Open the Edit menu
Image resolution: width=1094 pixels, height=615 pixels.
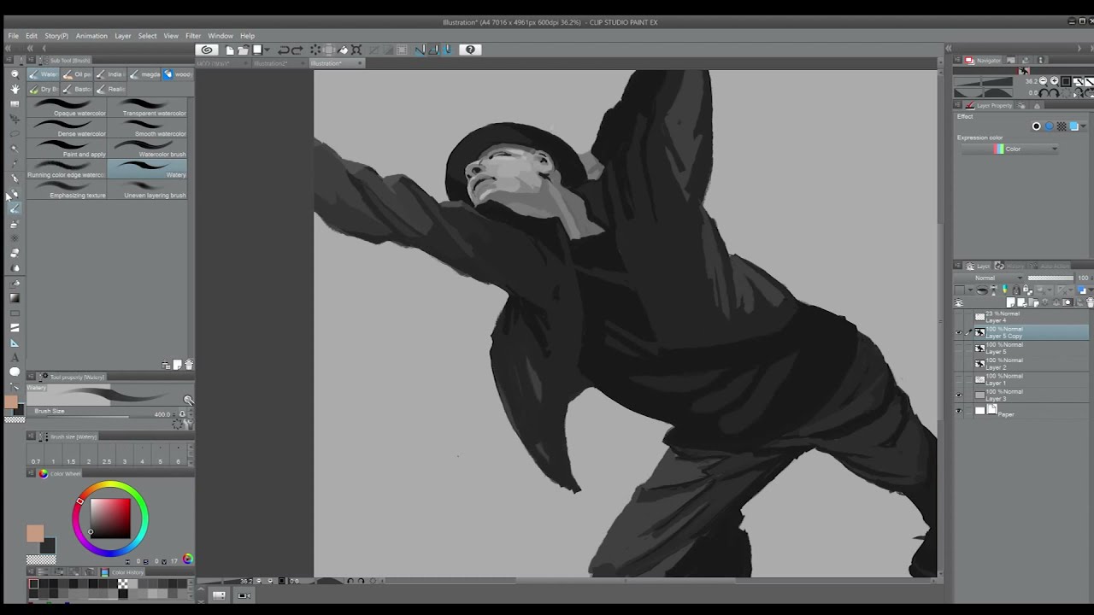tap(32, 36)
